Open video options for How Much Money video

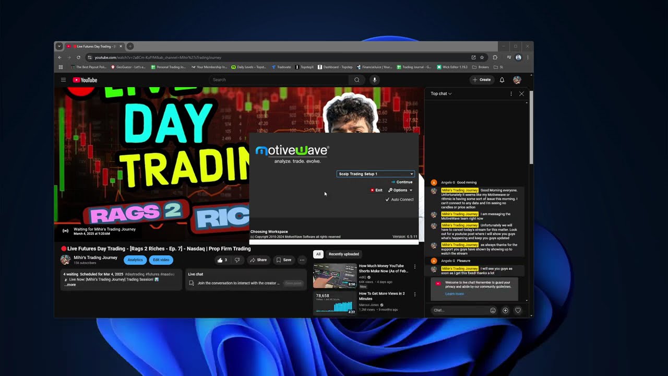point(415,267)
